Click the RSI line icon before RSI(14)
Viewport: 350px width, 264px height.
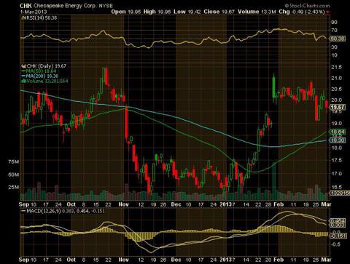coord(23,17)
